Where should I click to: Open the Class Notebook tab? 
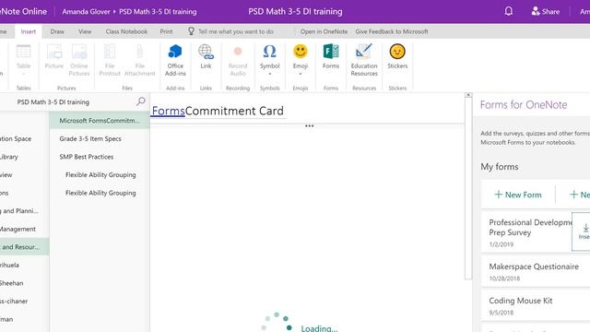(126, 31)
